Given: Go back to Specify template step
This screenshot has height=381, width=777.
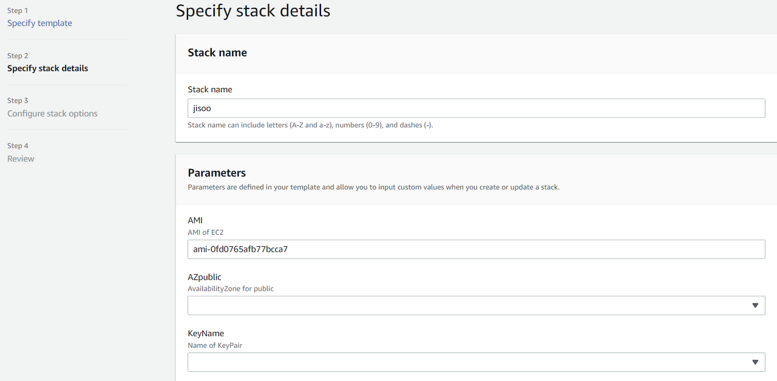Looking at the screenshot, I should [x=39, y=23].
